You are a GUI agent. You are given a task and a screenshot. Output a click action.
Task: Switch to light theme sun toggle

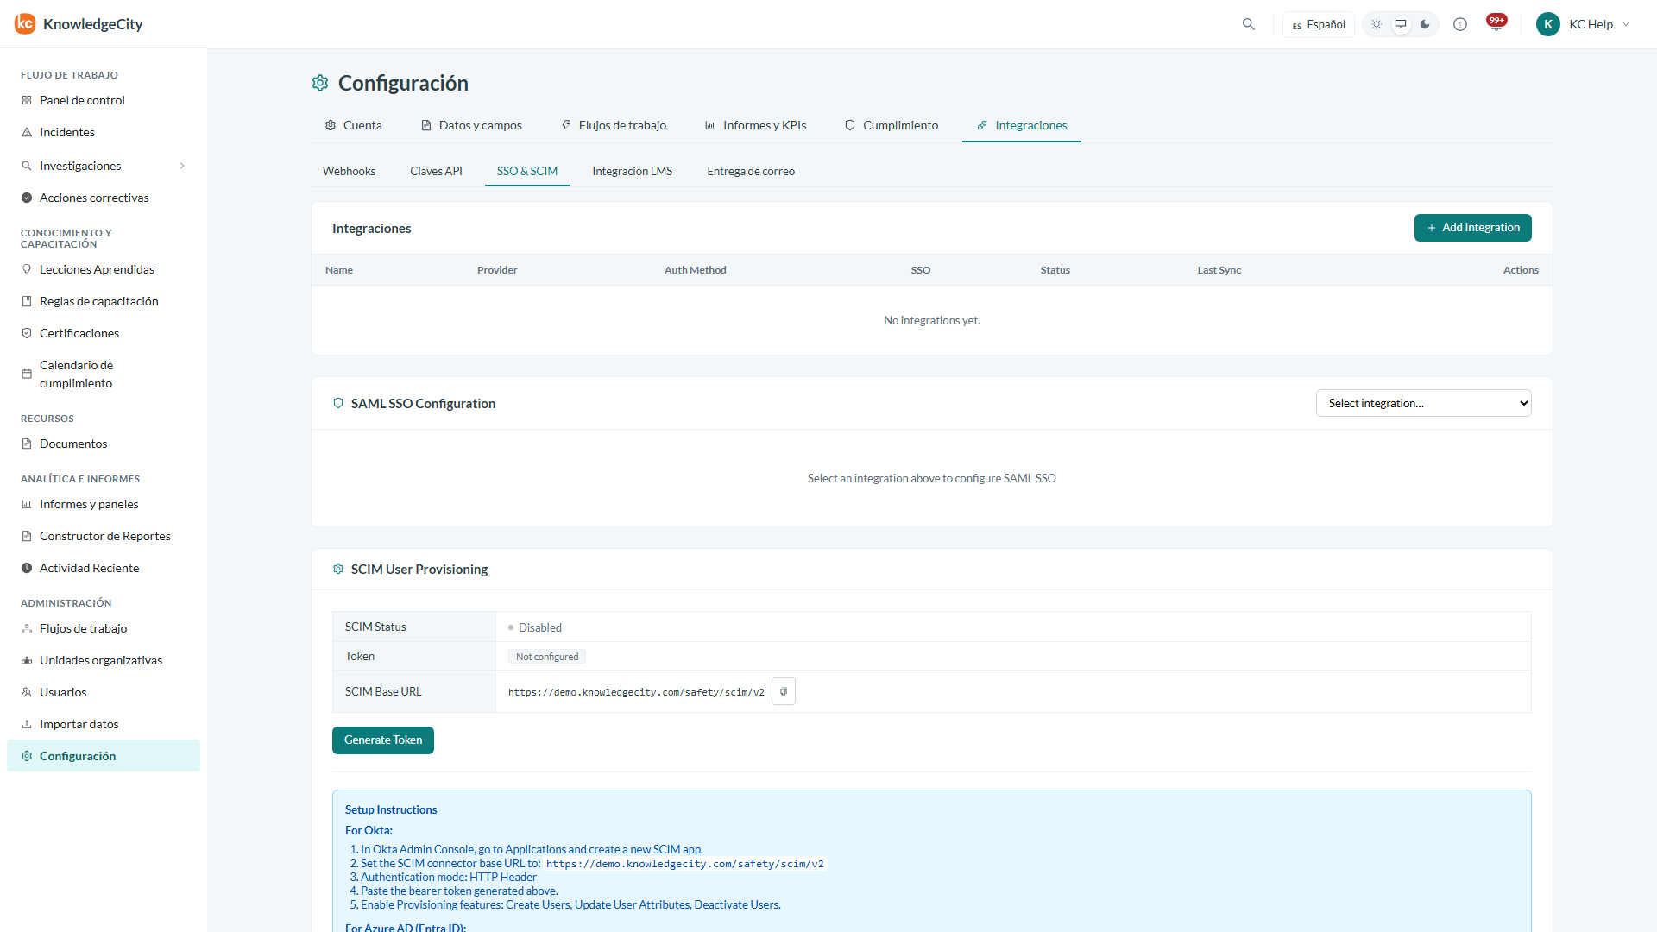click(1377, 24)
